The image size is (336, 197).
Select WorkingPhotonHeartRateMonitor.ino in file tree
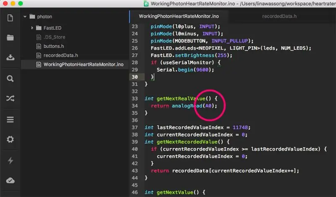point(83,65)
